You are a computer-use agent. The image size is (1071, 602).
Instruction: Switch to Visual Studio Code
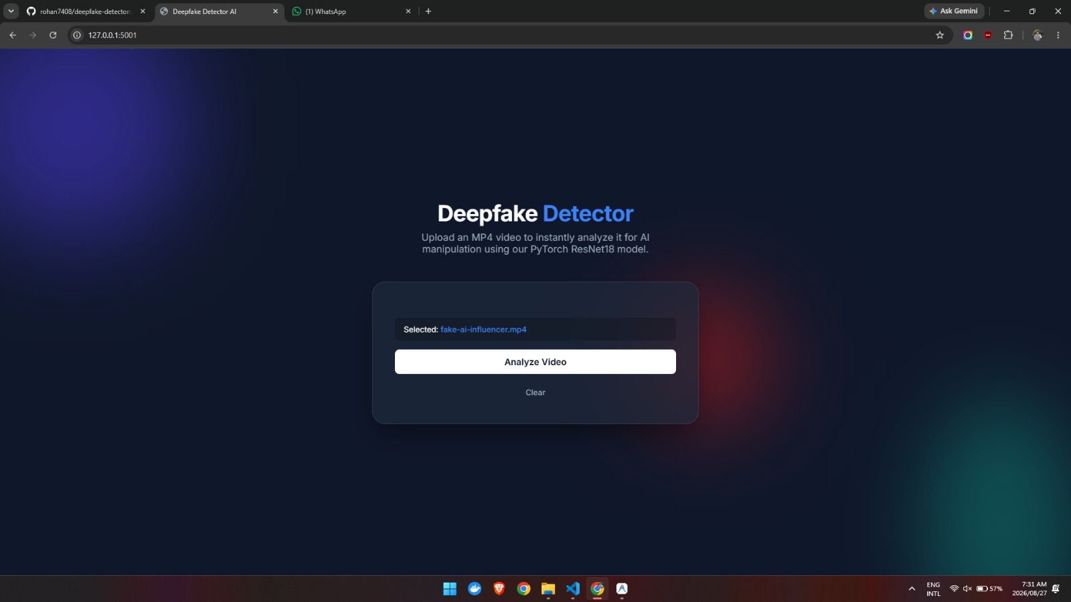coord(573,589)
